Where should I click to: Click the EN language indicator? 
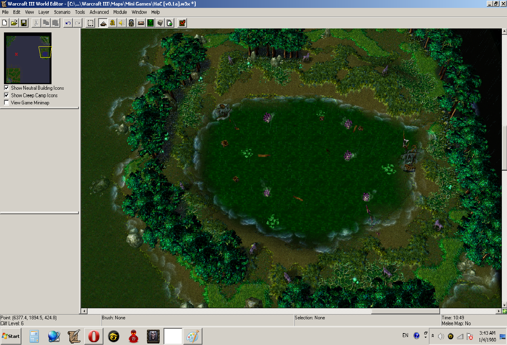405,336
